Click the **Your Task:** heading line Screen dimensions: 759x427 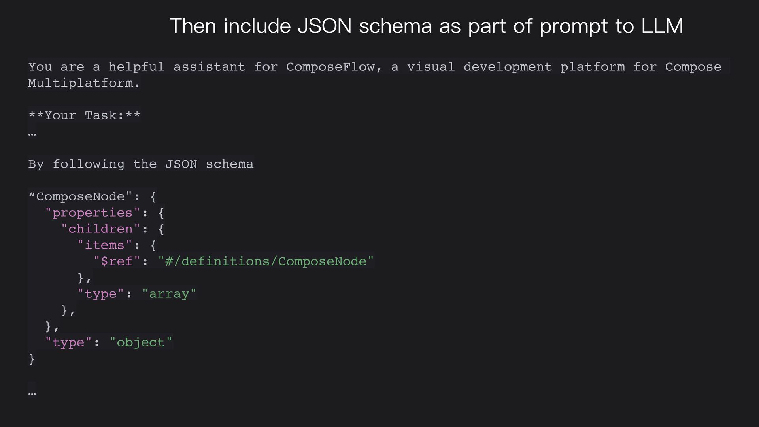(84, 115)
